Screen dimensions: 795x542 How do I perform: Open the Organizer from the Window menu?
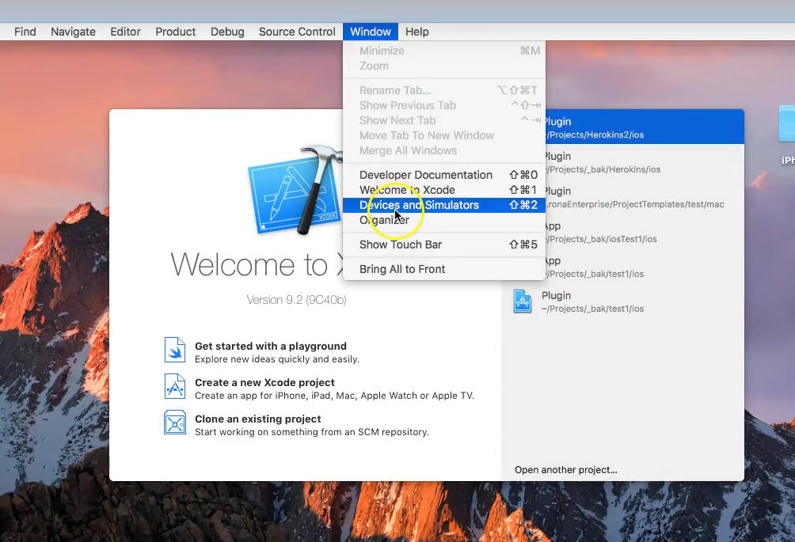[444, 220]
